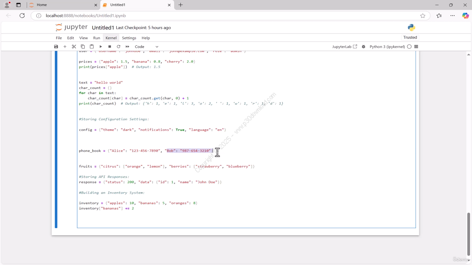The width and height of the screenshot is (472, 265).
Task: Save the notebook with the disk icon
Action: [x=56, y=47]
